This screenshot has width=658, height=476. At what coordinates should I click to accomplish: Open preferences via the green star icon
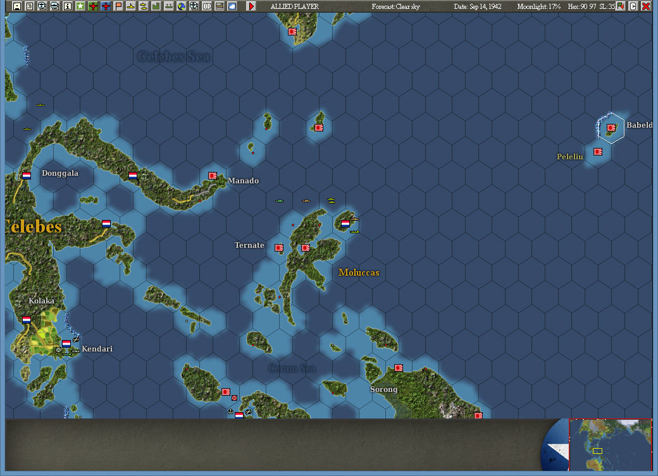80,6
